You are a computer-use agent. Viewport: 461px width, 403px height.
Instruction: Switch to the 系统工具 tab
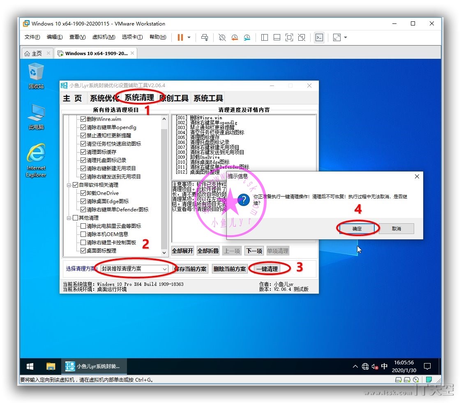[208, 98]
